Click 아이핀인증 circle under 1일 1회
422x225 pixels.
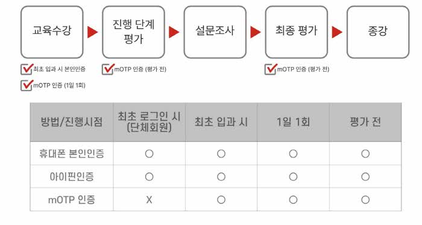pyautogui.click(x=293, y=177)
